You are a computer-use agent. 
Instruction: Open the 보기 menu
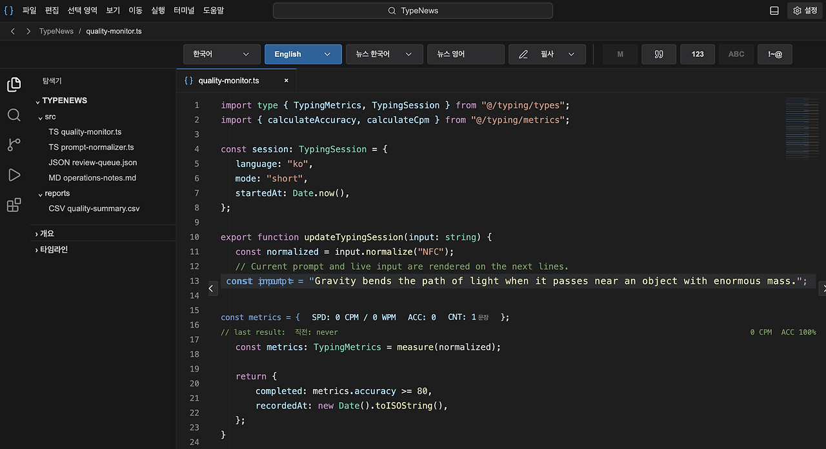tap(113, 10)
